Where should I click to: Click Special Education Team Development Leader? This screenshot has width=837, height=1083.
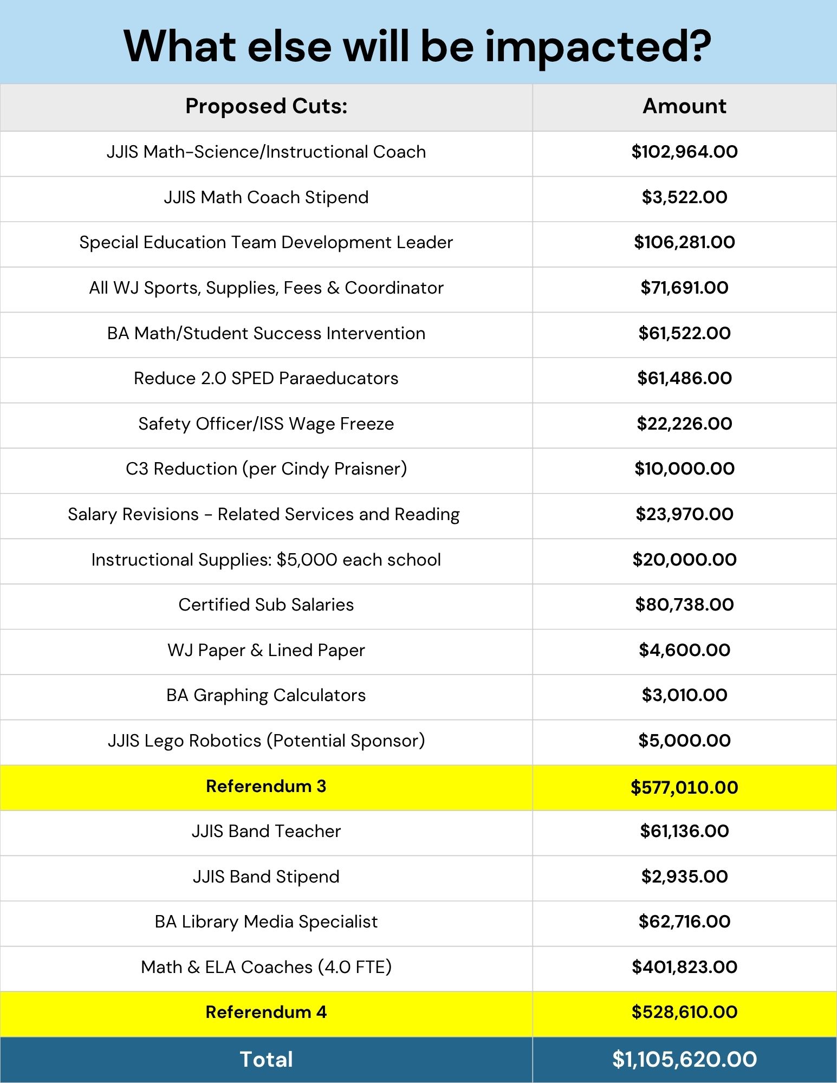(x=266, y=243)
